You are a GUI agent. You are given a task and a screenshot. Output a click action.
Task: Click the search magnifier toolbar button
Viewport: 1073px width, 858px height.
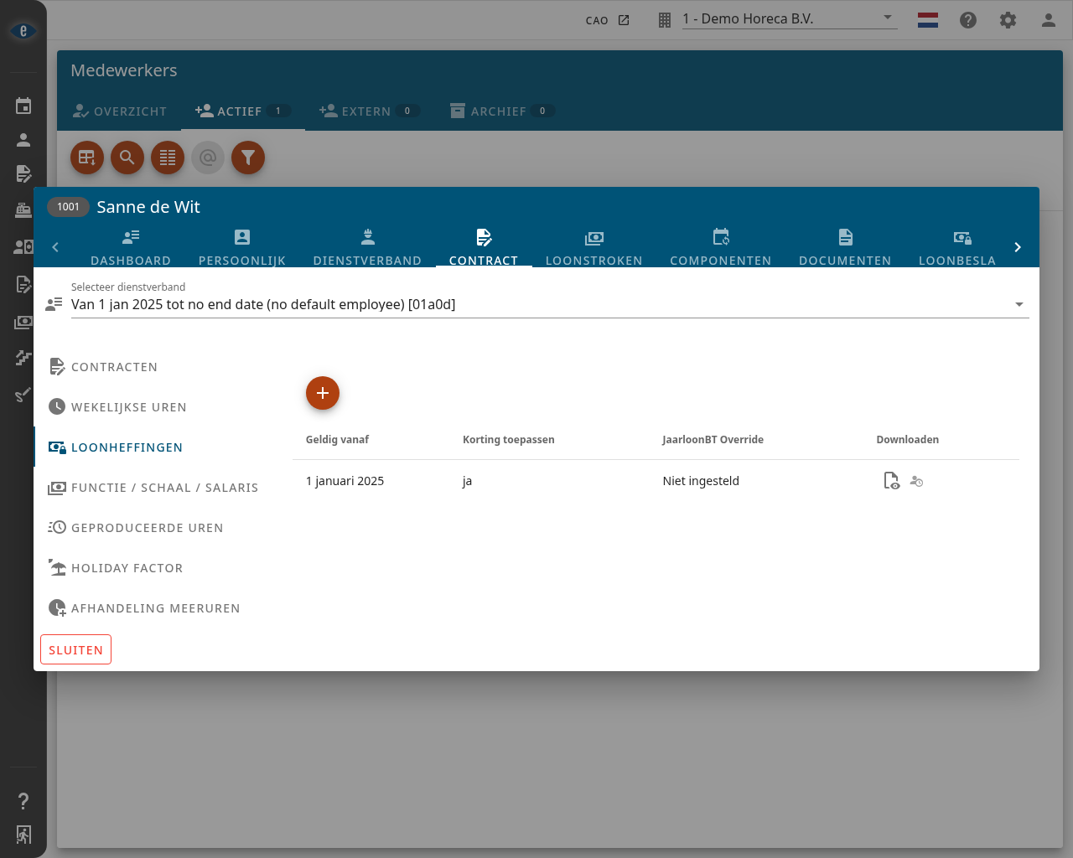pyautogui.click(x=127, y=158)
